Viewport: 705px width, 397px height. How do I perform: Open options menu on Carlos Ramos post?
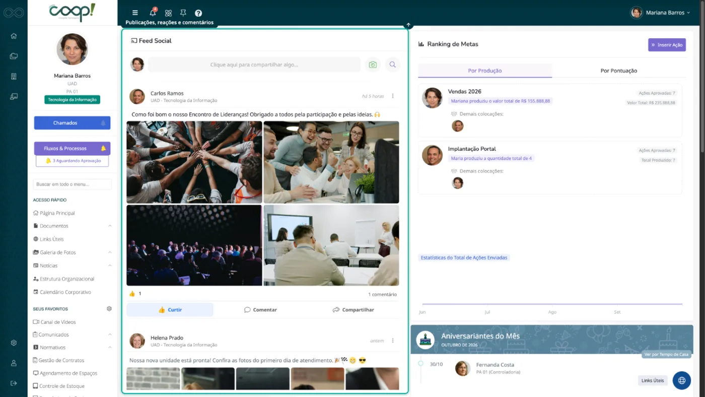393,96
